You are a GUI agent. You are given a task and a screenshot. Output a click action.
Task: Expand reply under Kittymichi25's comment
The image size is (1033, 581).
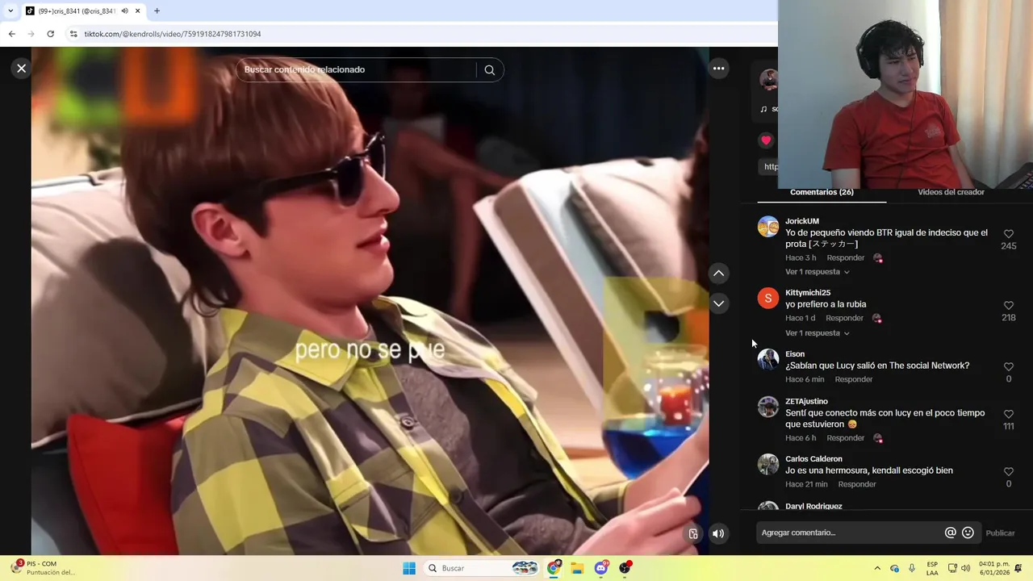click(x=817, y=333)
